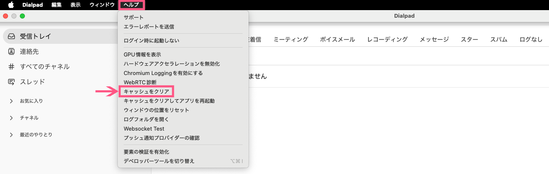549x174 pixels.
Task: Open 受信トレイ in the sidebar
Action: pyautogui.click(x=60, y=36)
